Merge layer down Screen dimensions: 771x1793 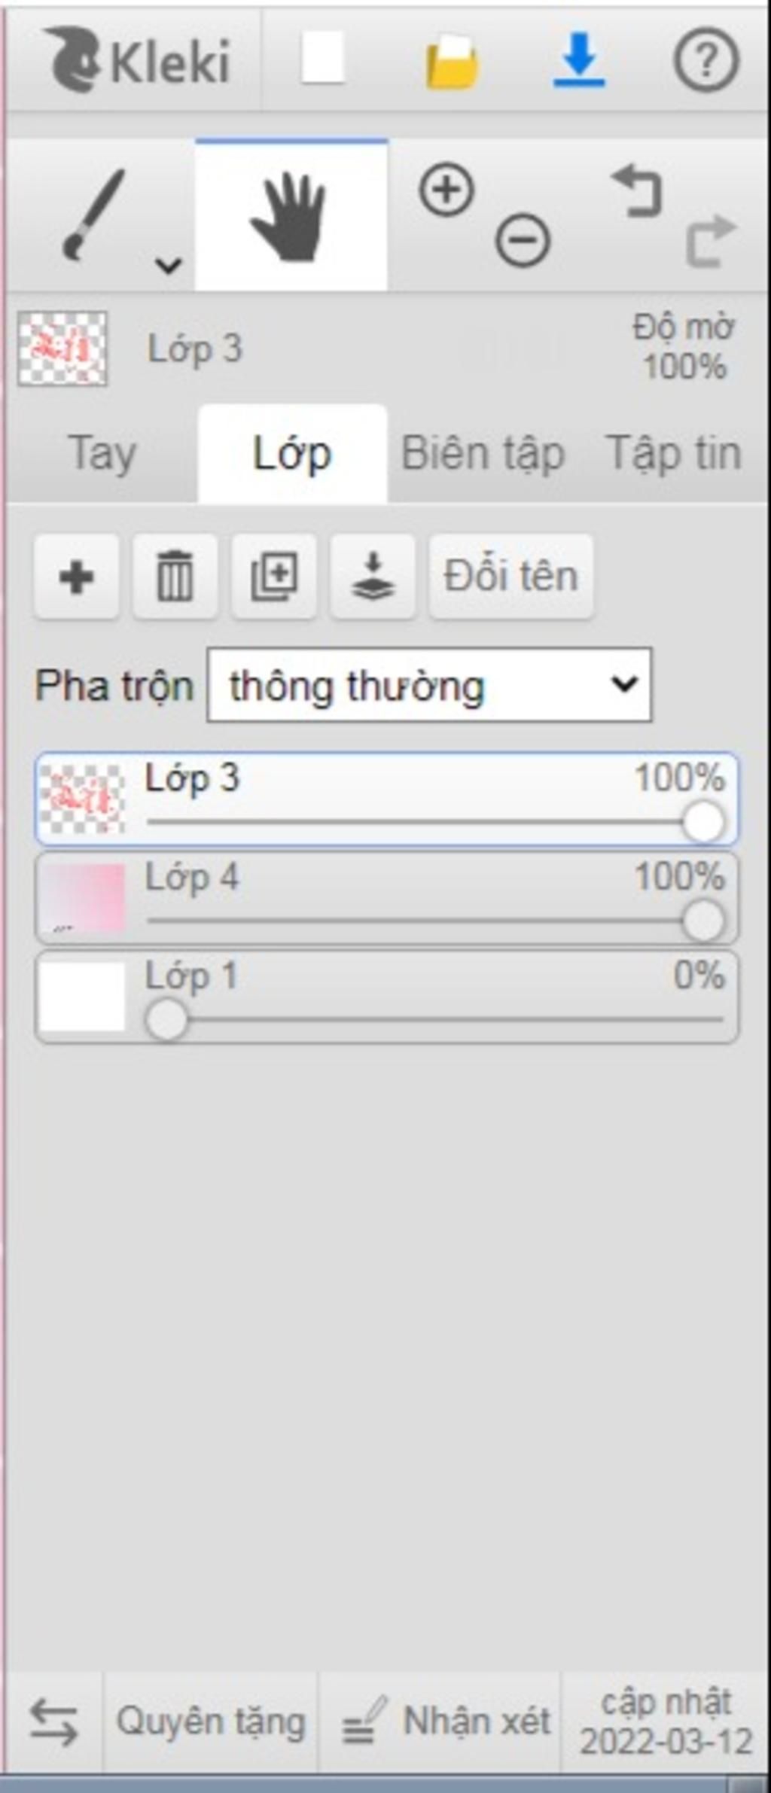pos(373,577)
